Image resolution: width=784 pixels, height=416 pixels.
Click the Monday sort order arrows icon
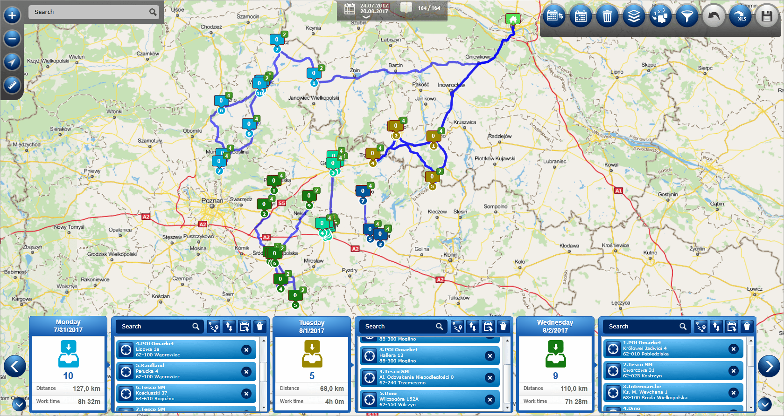coord(229,327)
